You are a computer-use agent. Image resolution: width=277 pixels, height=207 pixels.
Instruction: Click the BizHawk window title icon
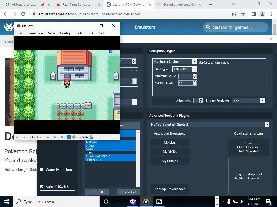pyautogui.click(x=19, y=26)
